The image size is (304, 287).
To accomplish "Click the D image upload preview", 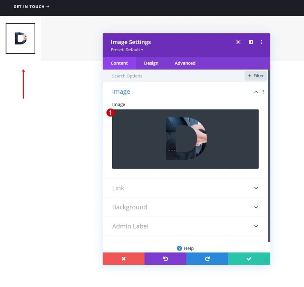I will coord(185,139).
